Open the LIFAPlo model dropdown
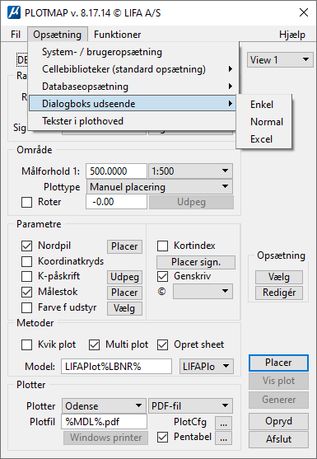 tap(207, 367)
